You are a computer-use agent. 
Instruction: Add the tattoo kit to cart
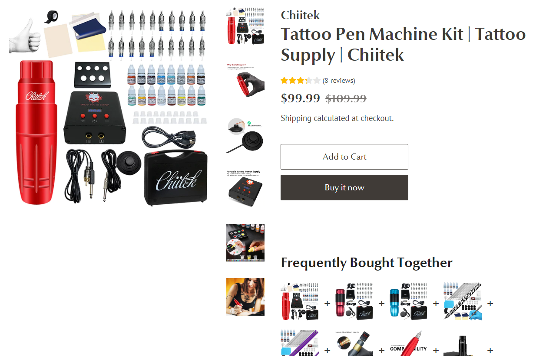click(x=344, y=157)
